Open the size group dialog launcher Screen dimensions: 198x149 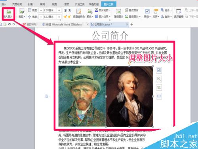point(60,20)
